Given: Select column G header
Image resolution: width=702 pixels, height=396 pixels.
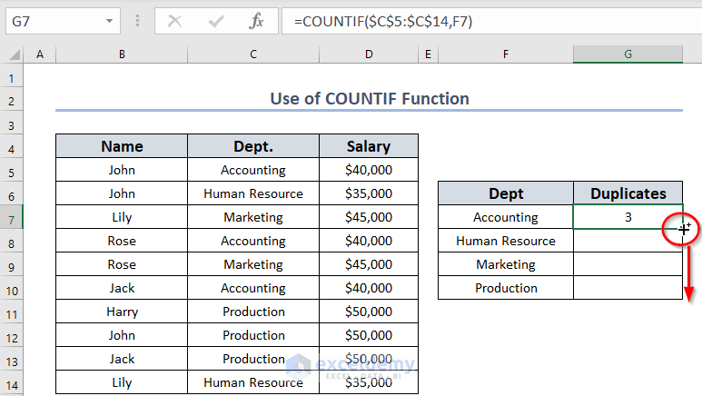Looking at the screenshot, I should pyautogui.click(x=628, y=55).
